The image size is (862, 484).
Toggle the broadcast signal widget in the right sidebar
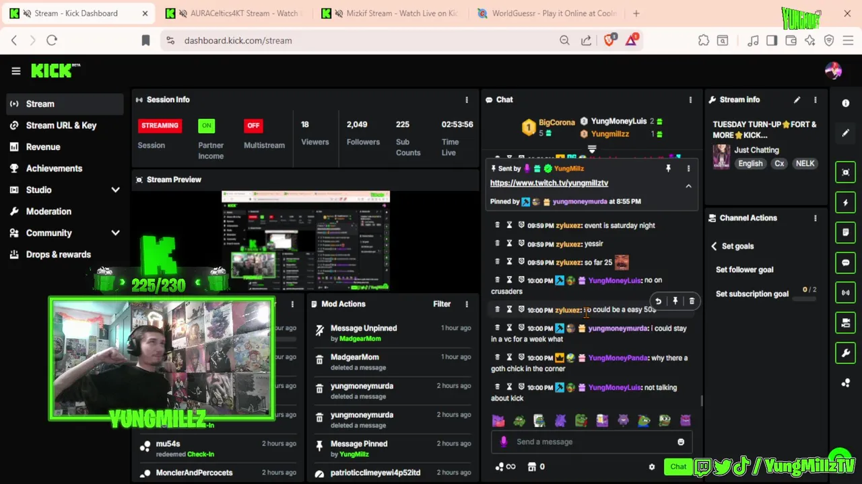point(846,293)
